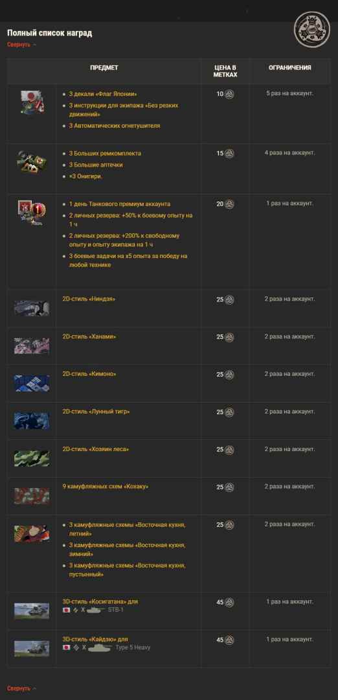Click the «Восточная кухня» camouflage thumbnail
This screenshot has width=338, height=700.
click(32, 534)
